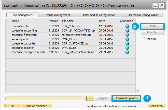Viewport: 168px width, 110px height.
Task: Click Download updates button
Action: click(x=126, y=98)
